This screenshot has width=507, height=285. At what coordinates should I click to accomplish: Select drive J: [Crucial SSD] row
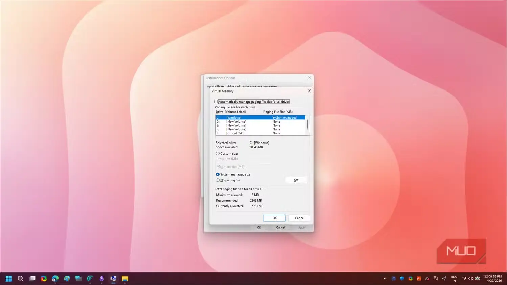(x=260, y=133)
